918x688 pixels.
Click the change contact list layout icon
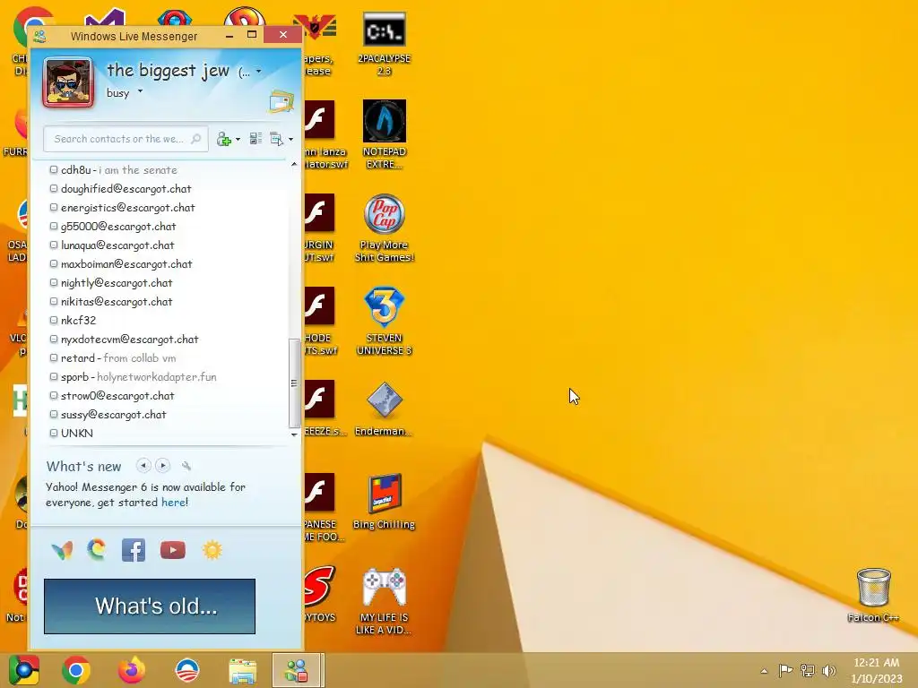(x=255, y=139)
